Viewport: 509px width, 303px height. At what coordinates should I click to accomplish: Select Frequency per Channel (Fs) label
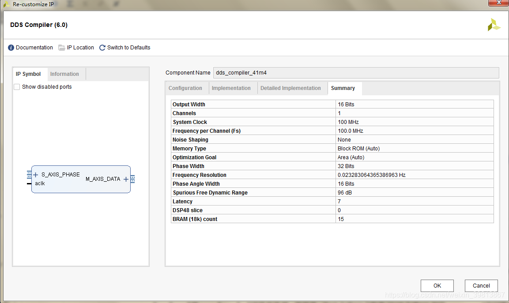pyautogui.click(x=207, y=131)
